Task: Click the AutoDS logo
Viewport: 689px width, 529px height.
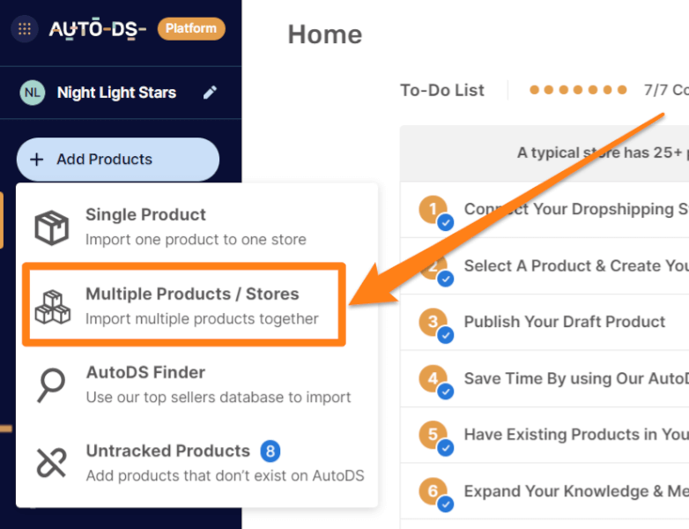Action: 97,29
